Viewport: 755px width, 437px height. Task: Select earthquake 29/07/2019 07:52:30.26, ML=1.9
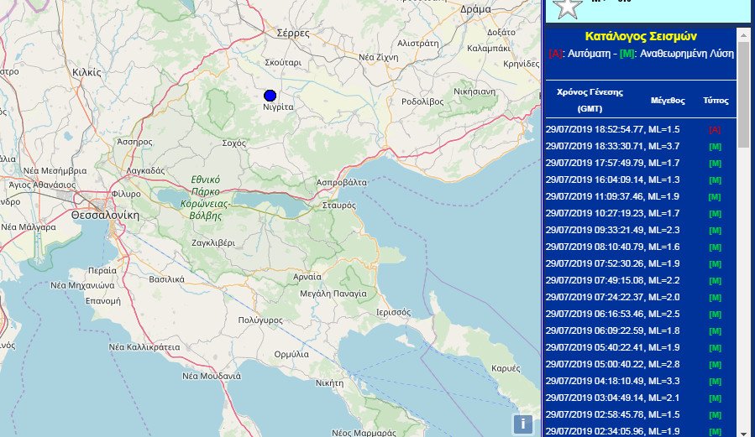click(612, 263)
